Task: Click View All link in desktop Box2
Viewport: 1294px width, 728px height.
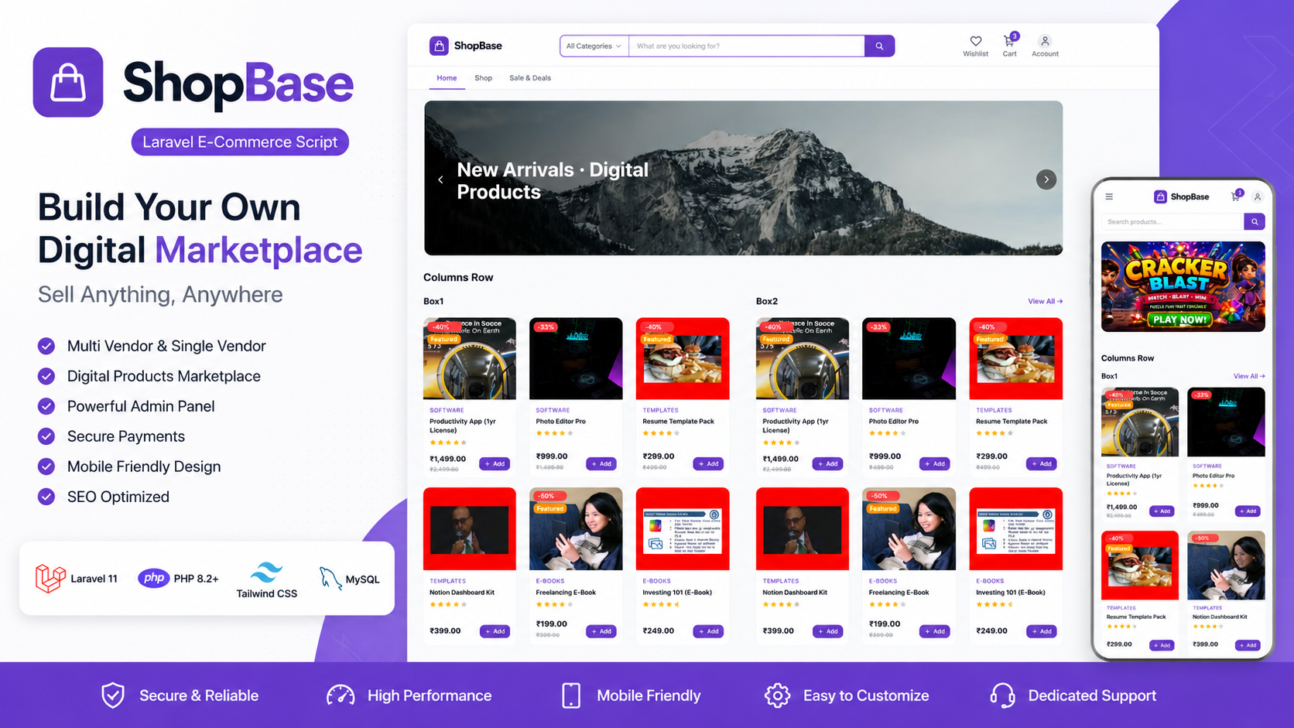Action: coord(1045,302)
